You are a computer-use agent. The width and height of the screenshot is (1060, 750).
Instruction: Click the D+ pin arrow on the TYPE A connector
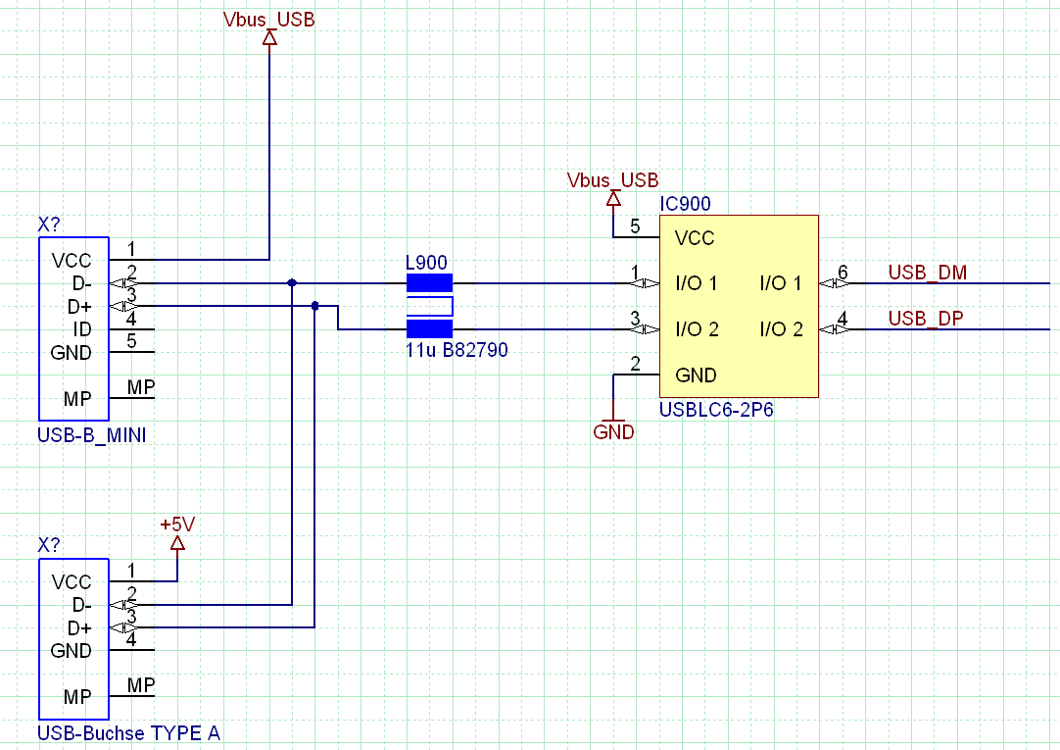tap(122, 626)
